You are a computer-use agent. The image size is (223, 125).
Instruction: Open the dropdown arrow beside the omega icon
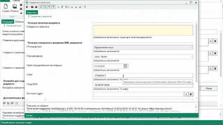coord(69,7)
